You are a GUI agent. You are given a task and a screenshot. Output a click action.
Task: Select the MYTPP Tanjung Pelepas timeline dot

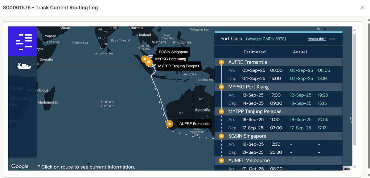[221, 111]
